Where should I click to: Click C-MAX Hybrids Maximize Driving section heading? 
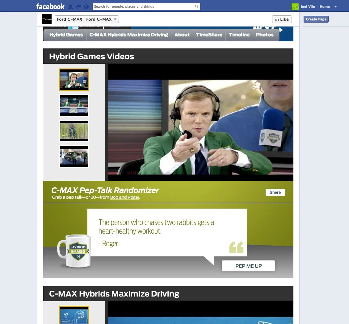point(114,294)
